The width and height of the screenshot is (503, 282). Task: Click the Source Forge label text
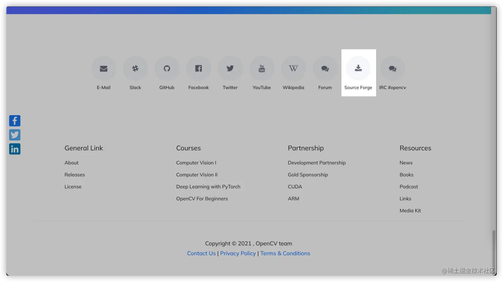(358, 88)
